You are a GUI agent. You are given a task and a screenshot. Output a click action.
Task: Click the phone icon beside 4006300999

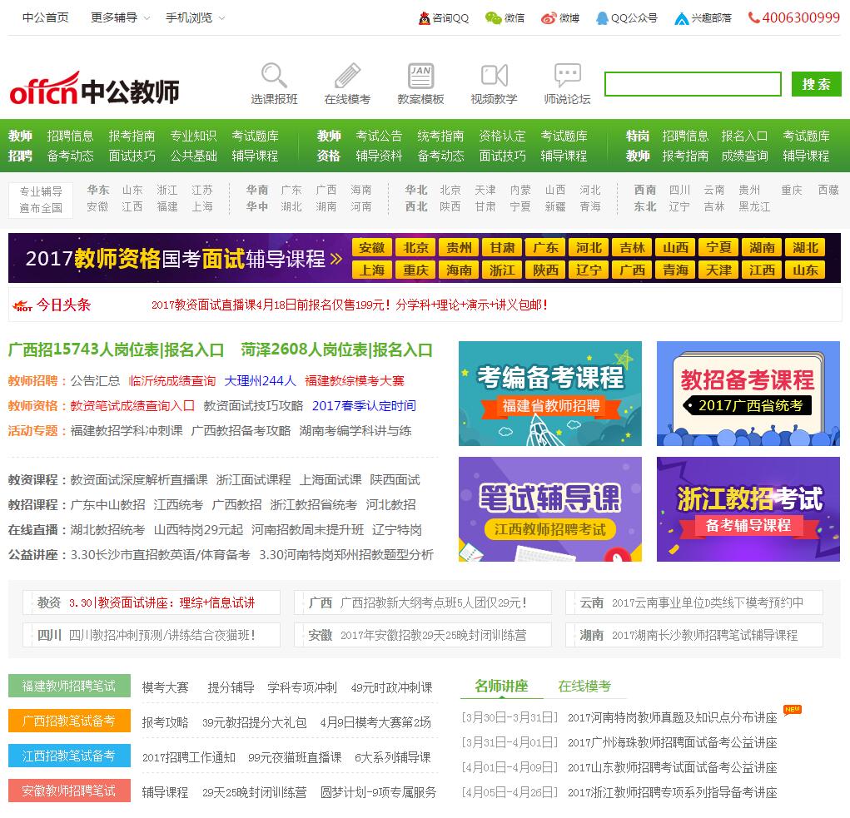click(x=753, y=17)
